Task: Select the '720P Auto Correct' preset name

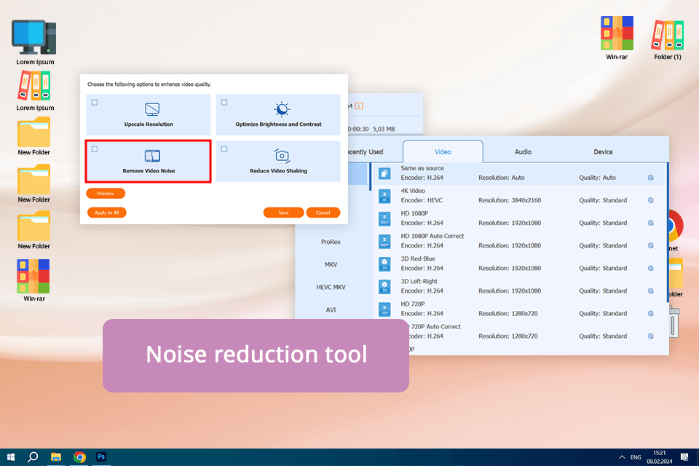Action: [435, 326]
